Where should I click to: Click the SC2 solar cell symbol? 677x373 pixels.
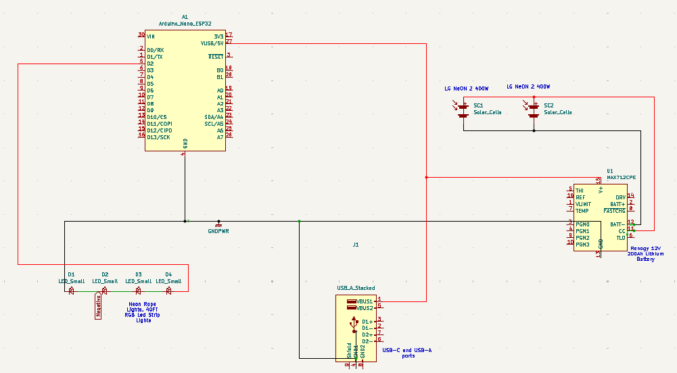[534, 109]
